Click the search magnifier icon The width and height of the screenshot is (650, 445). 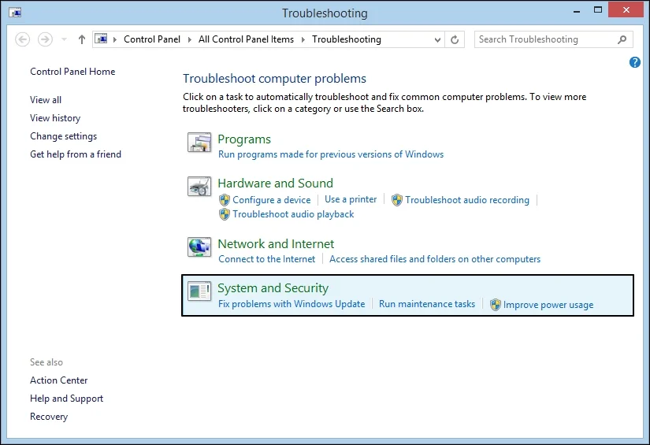click(x=622, y=40)
